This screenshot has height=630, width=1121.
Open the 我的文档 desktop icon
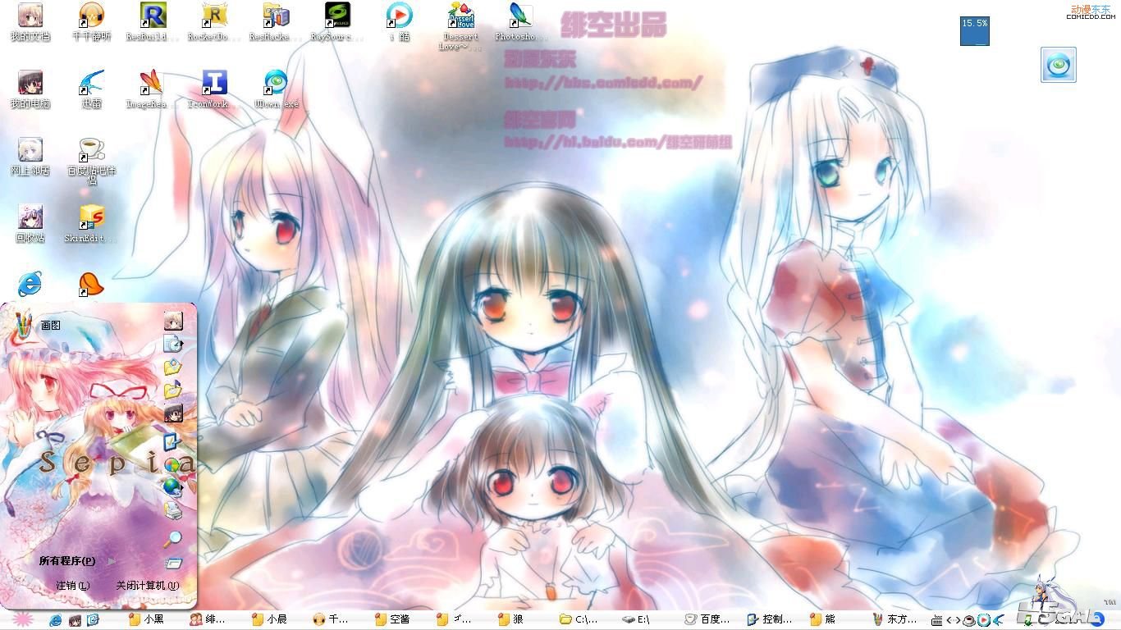[30, 21]
